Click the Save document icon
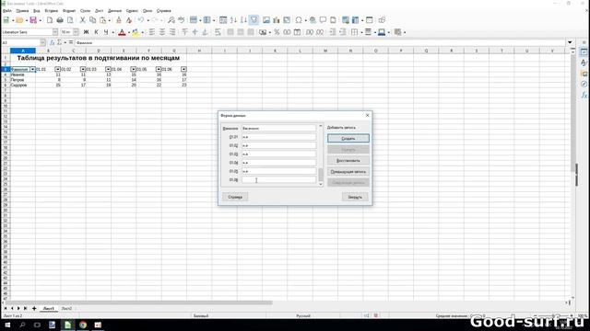This screenshot has height=331, width=590. (x=33, y=20)
